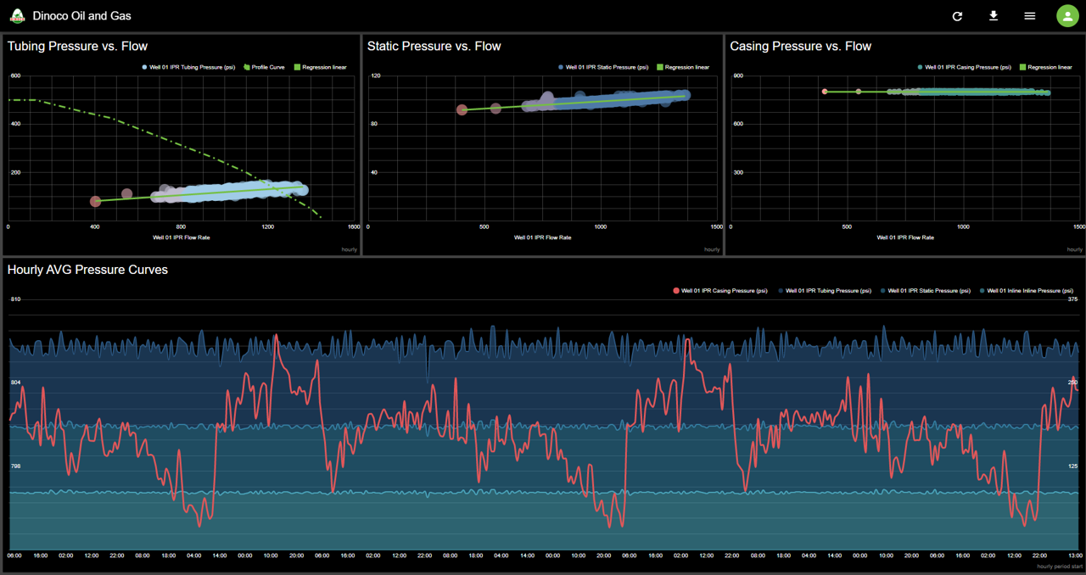Viewport: 1086px width, 575px height.
Task: Click the 'hourly' label in Static Pressure panel
Action: click(712, 249)
